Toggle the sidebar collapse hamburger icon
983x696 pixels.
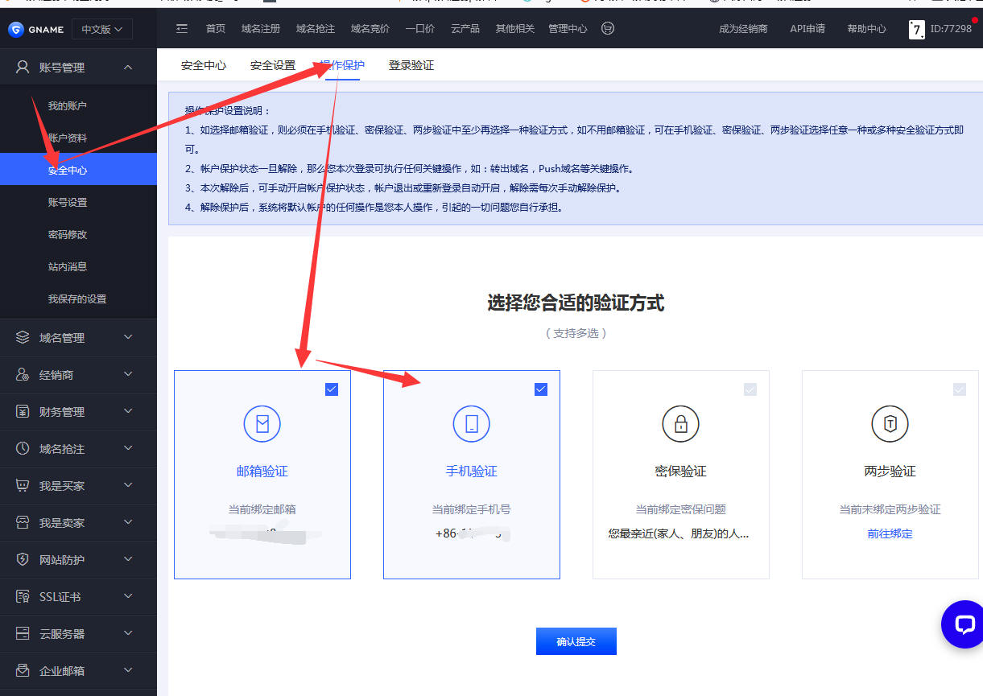click(182, 29)
